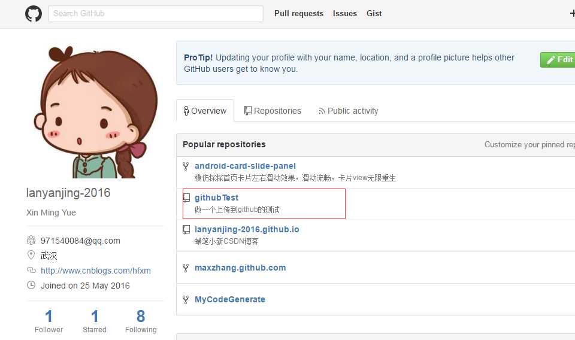The height and width of the screenshot is (340, 575).
Task: Open lanyanjing-2016.github.io repository
Action: pyautogui.click(x=247, y=229)
